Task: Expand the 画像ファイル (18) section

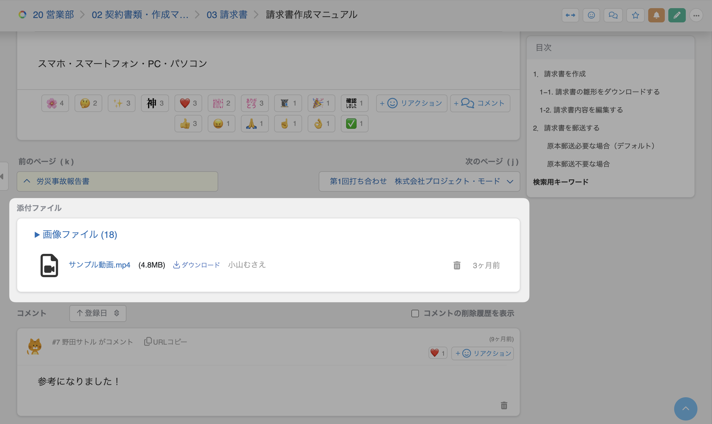Action: tap(76, 235)
